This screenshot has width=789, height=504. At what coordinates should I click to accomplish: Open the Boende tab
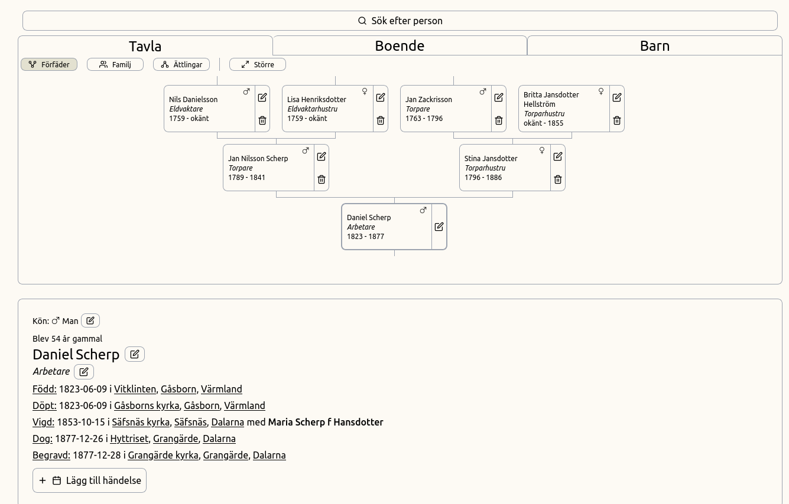400,46
